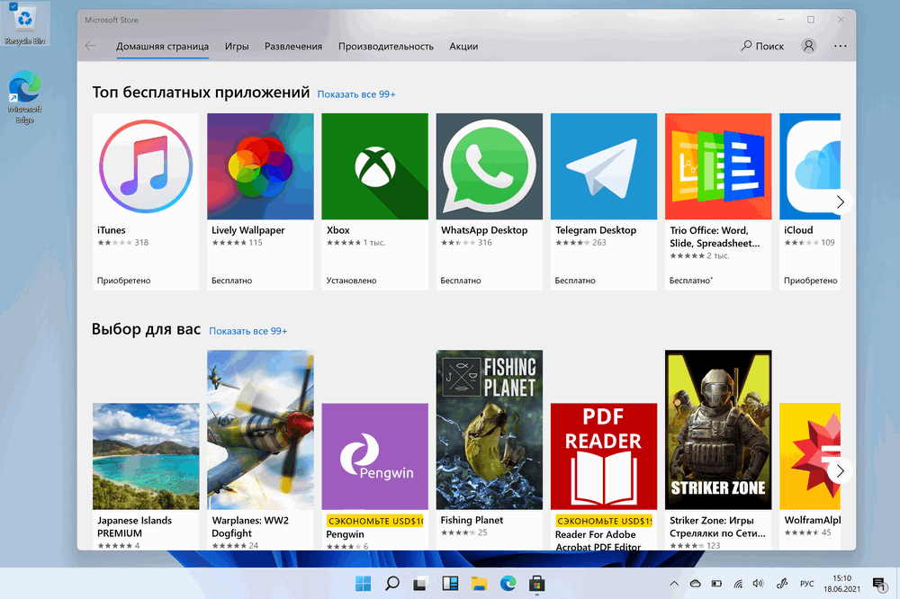Show all picks for you link

click(248, 331)
